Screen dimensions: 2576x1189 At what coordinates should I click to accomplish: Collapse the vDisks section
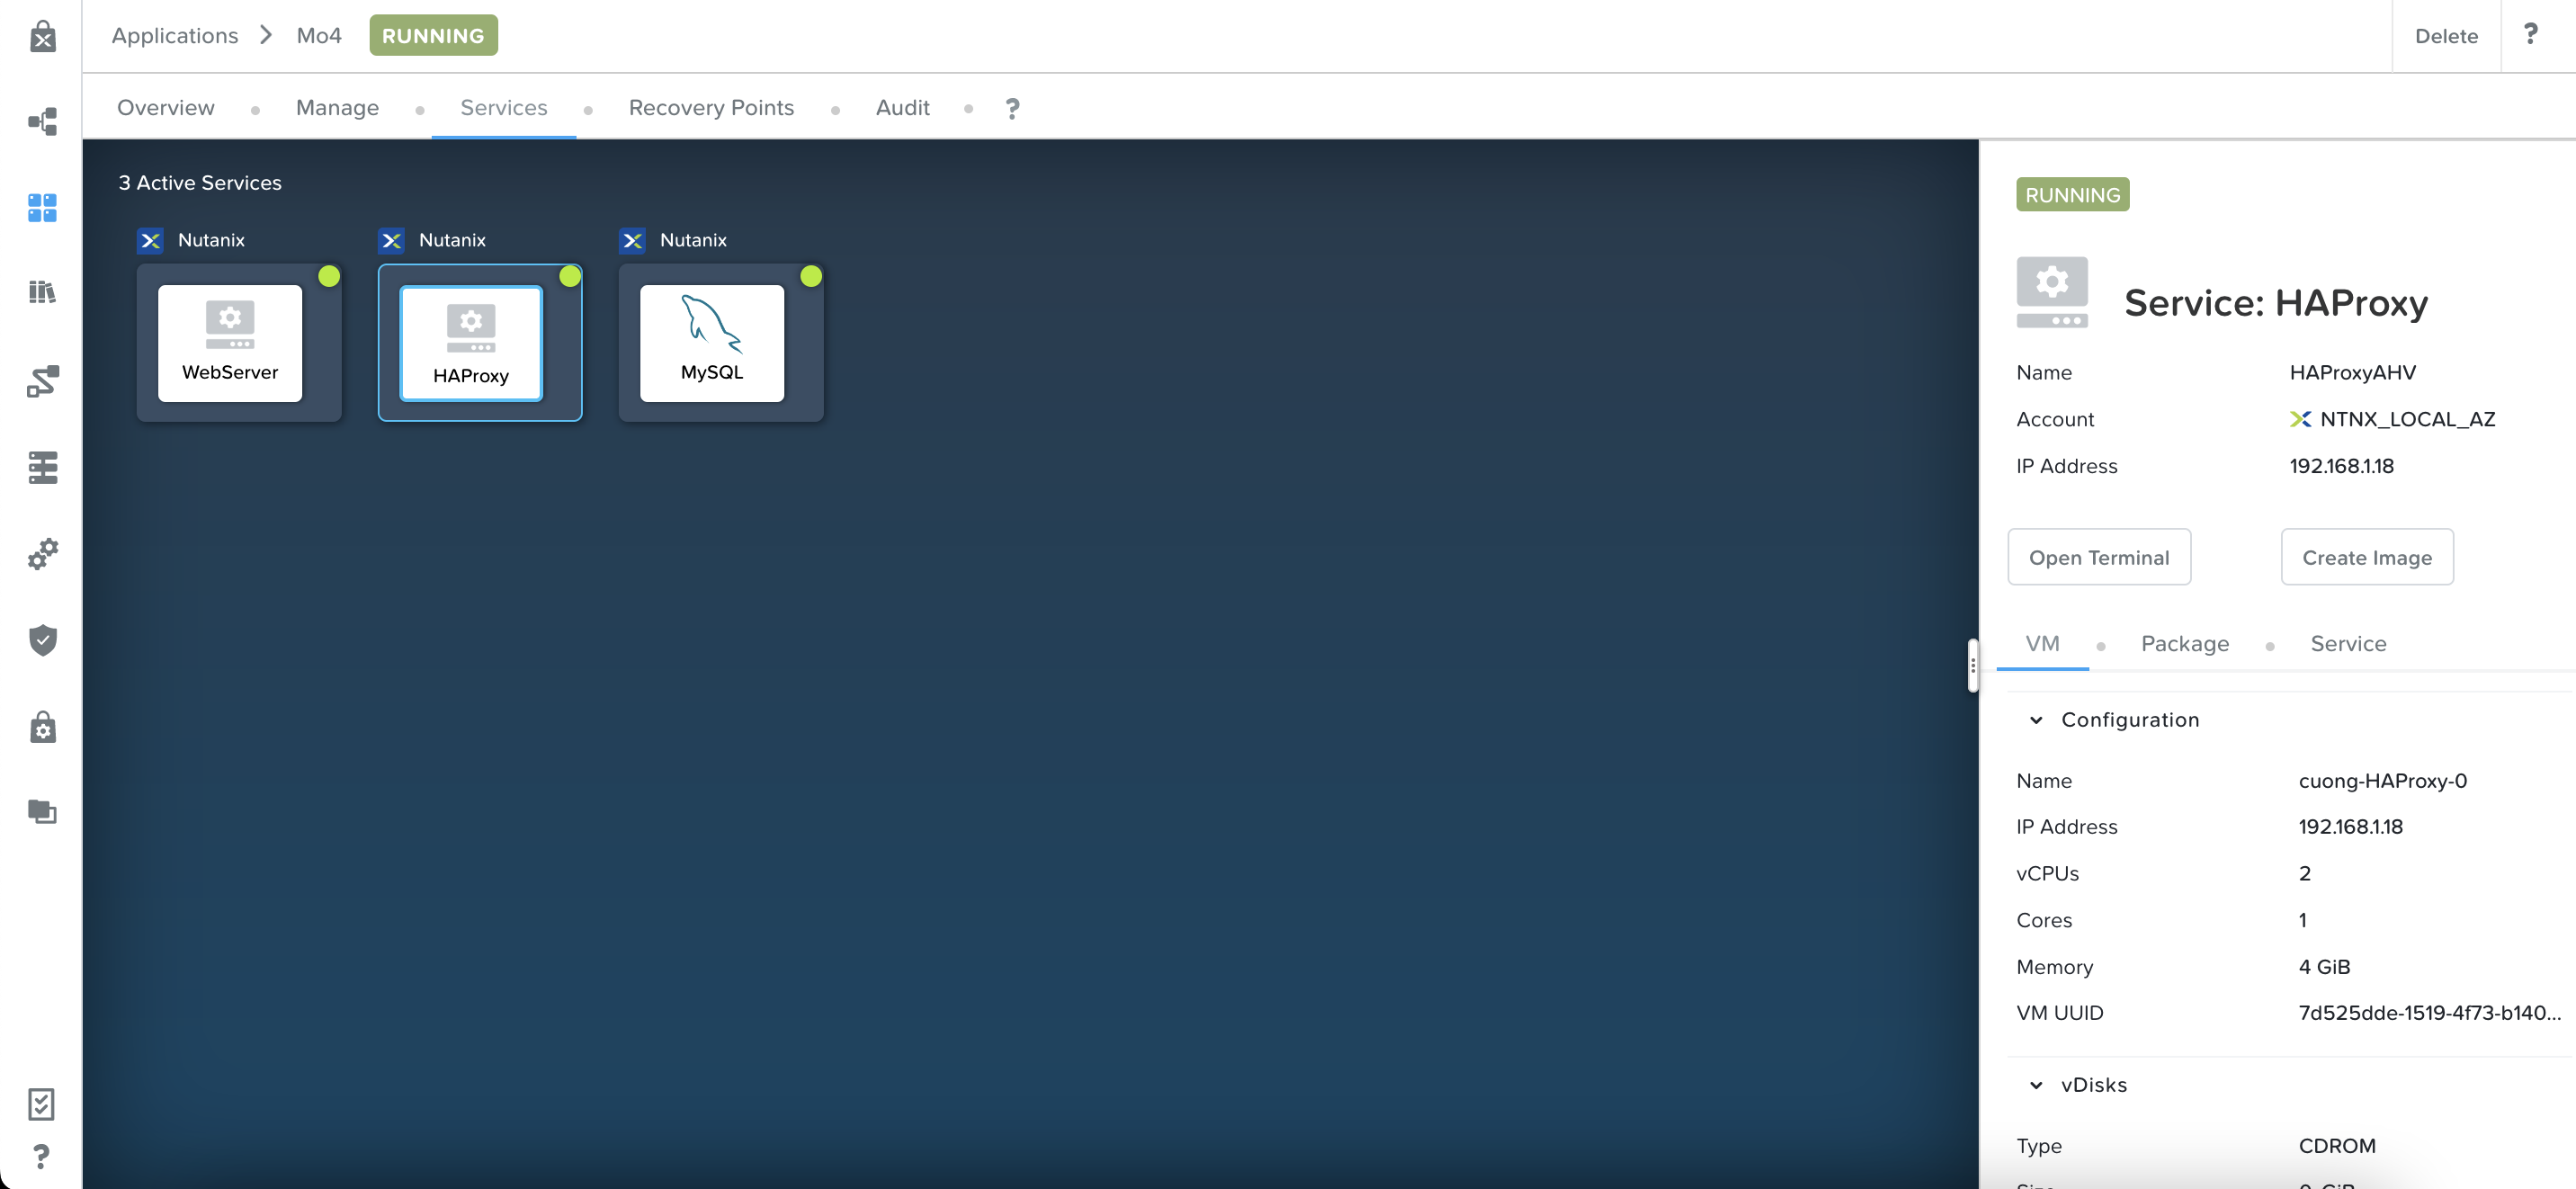click(x=2036, y=1085)
